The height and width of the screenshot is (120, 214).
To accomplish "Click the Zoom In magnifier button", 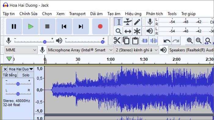I will pos(190,41).
